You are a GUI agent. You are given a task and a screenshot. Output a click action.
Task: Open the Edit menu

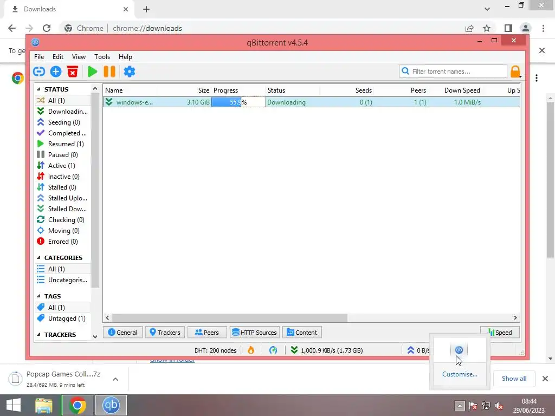pos(57,56)
